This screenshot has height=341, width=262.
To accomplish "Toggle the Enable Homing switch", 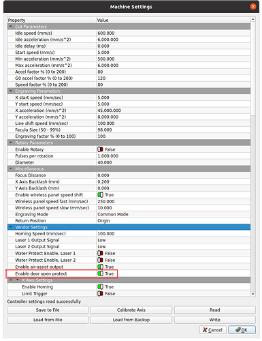I will (100, 287).
